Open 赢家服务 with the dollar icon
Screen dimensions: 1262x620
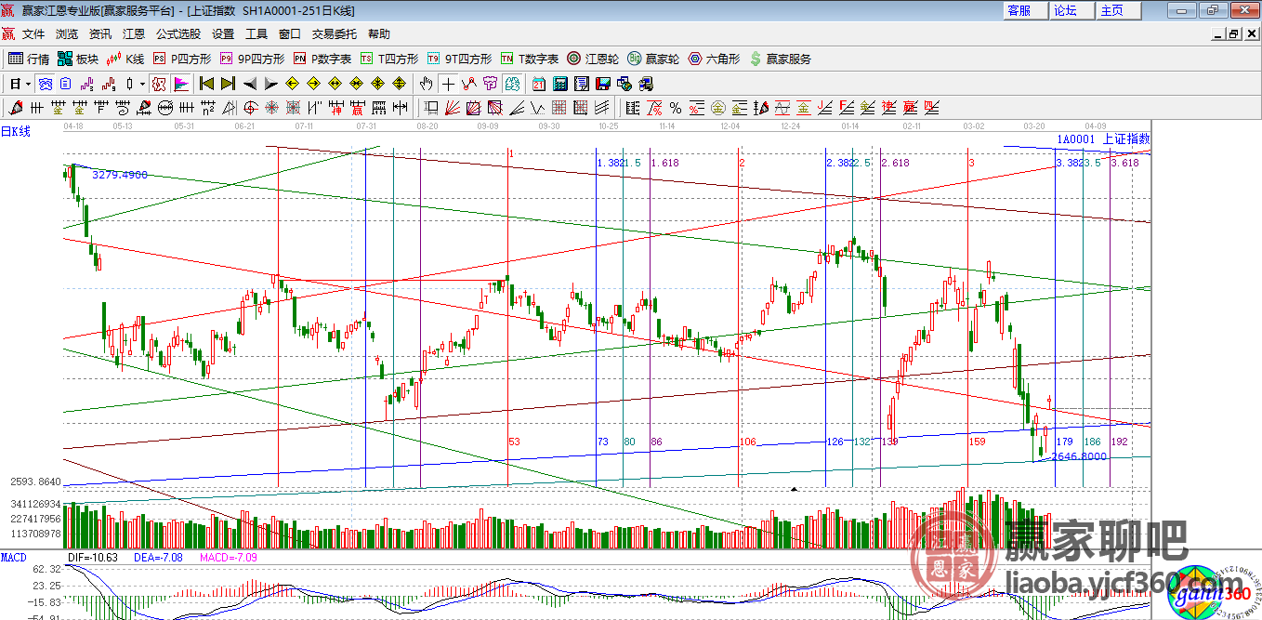pos(781,59)
